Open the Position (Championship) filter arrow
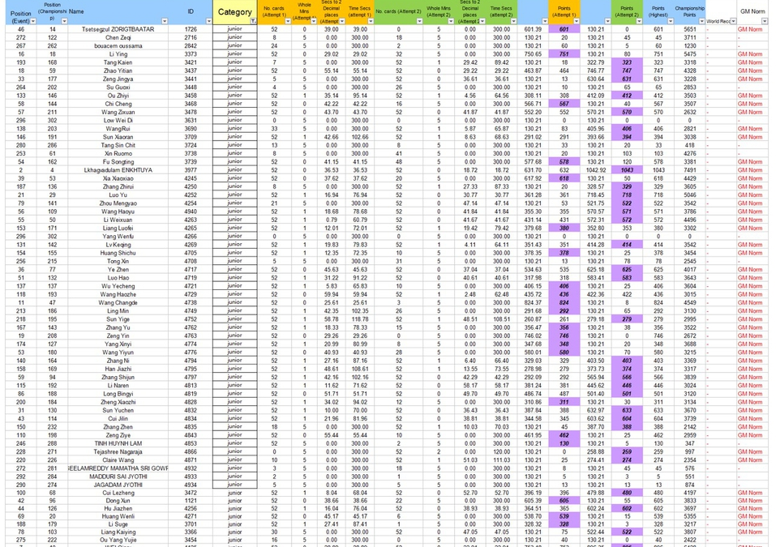This screenshot has height=547, width=776. (64, 21)
